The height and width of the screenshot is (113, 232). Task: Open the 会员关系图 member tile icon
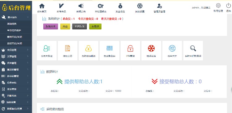click(47, 48)
